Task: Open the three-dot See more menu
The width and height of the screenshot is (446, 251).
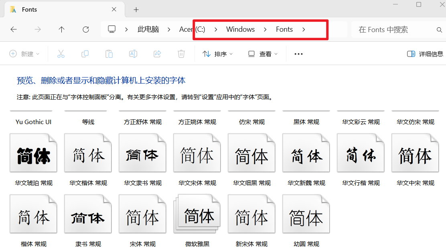Action: pos(298,54)
